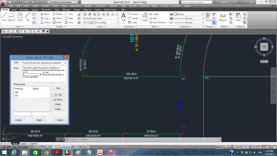Toggle the Lin_hedge layer lightbulb on/off

click(85, 22)
